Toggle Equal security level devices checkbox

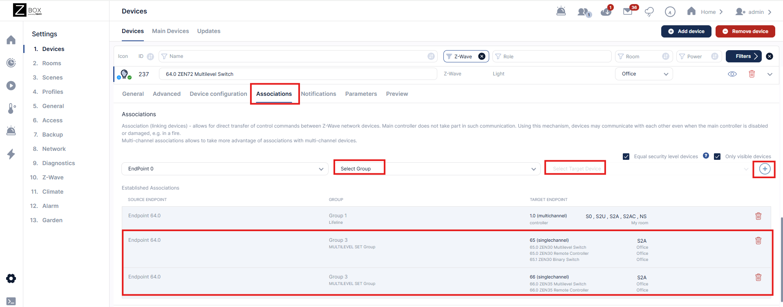[x=626, y=157]
